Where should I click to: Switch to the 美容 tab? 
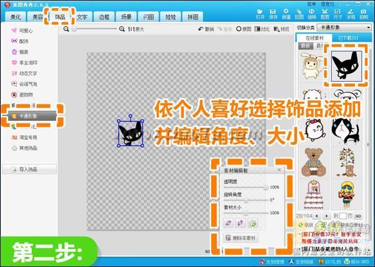pyautogui.click(x=37, y=17)
